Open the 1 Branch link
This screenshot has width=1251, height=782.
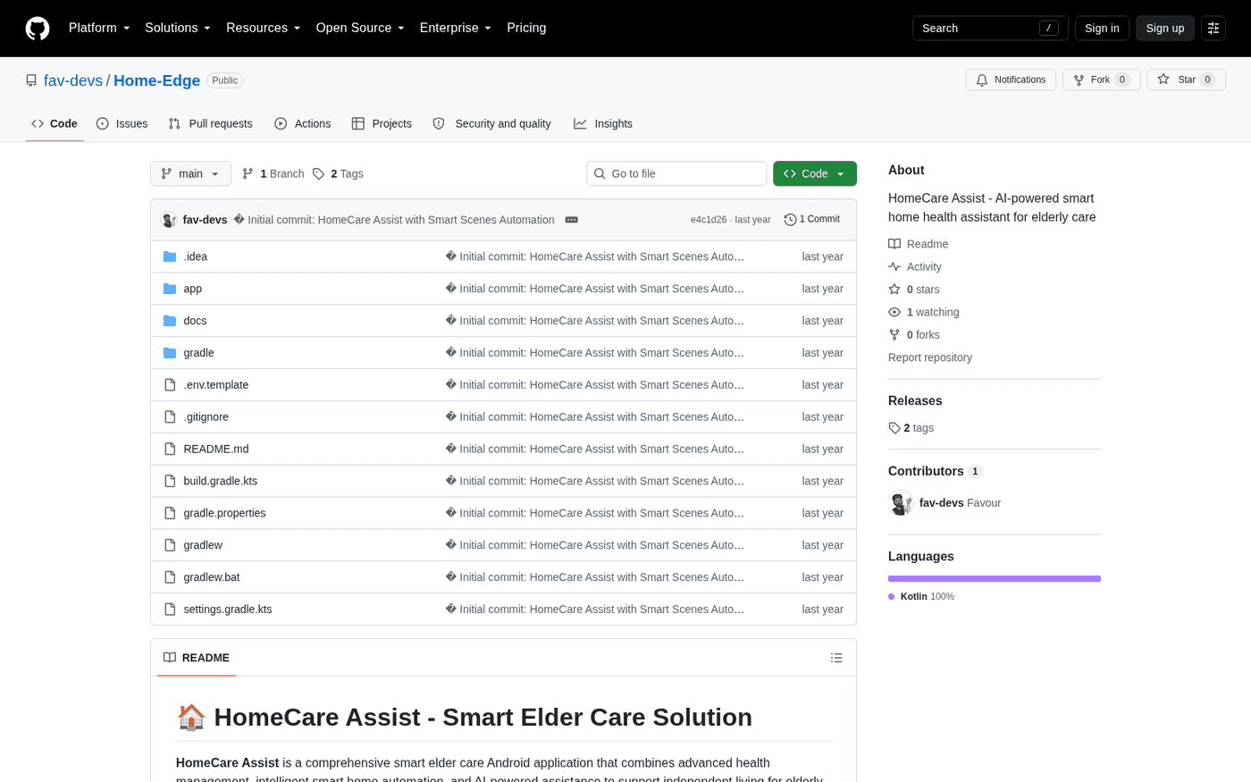(273, 173)
